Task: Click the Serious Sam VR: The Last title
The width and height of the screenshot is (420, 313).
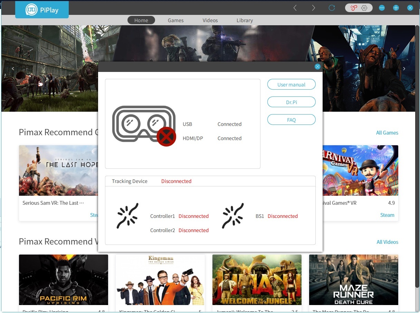Action: [x=53, y=203]
